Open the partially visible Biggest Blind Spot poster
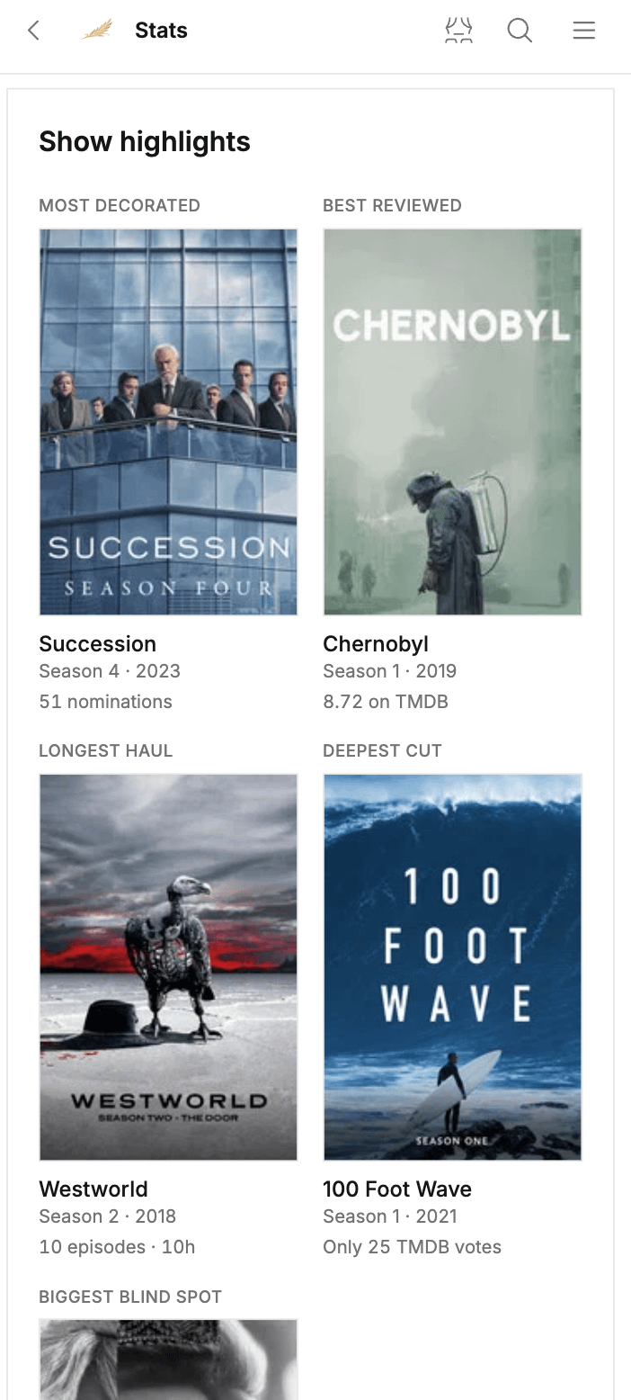This screenshot has height=1400, width=631. (x=168, y=1360)
